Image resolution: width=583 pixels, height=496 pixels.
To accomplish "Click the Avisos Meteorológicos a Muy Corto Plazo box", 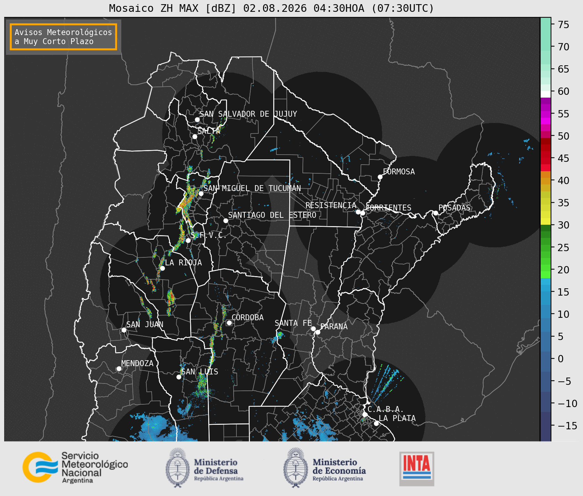I will point(63,37).
